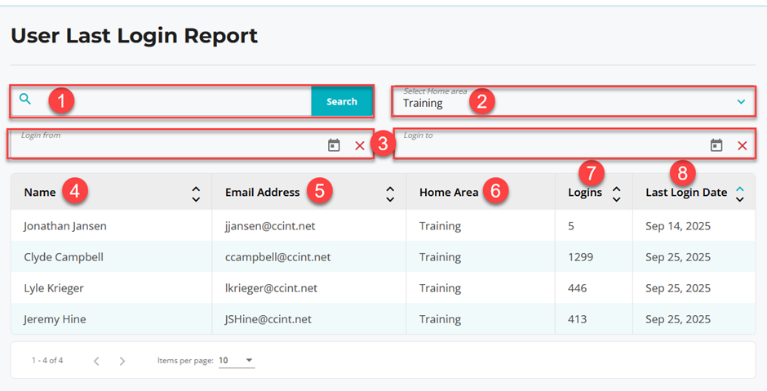This screenshot has height=391, width=767.
Task: Sort by Logins column arrows
Action: pyautogui.click(x=616, y=193)
